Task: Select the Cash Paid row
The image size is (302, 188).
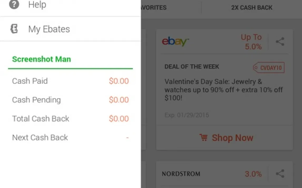Action: 70,81
